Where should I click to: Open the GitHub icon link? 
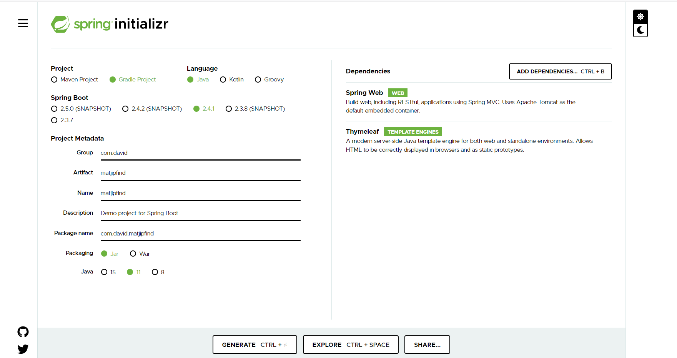click(23, 332)
